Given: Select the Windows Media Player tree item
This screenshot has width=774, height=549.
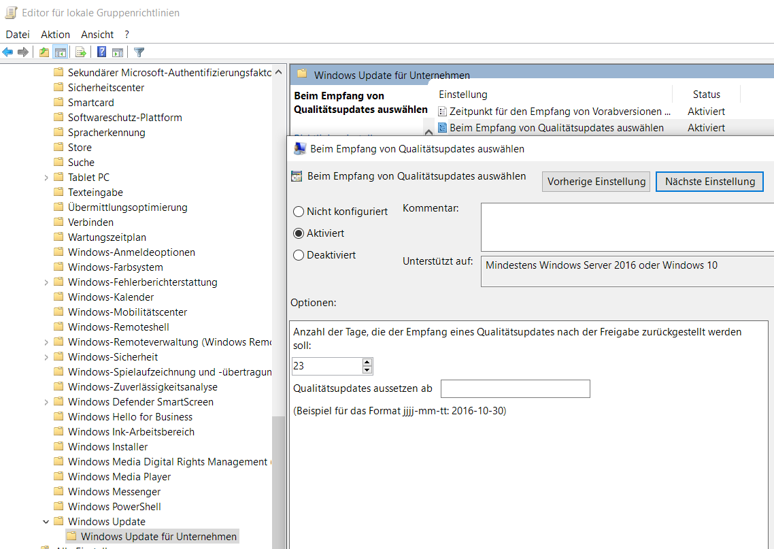Looking at the screenshot, I should tap(119, 476).
